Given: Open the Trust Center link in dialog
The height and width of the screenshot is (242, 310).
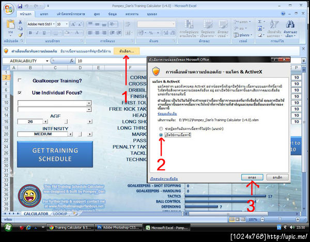Looking at the screenshot, I should pos(164,179).
